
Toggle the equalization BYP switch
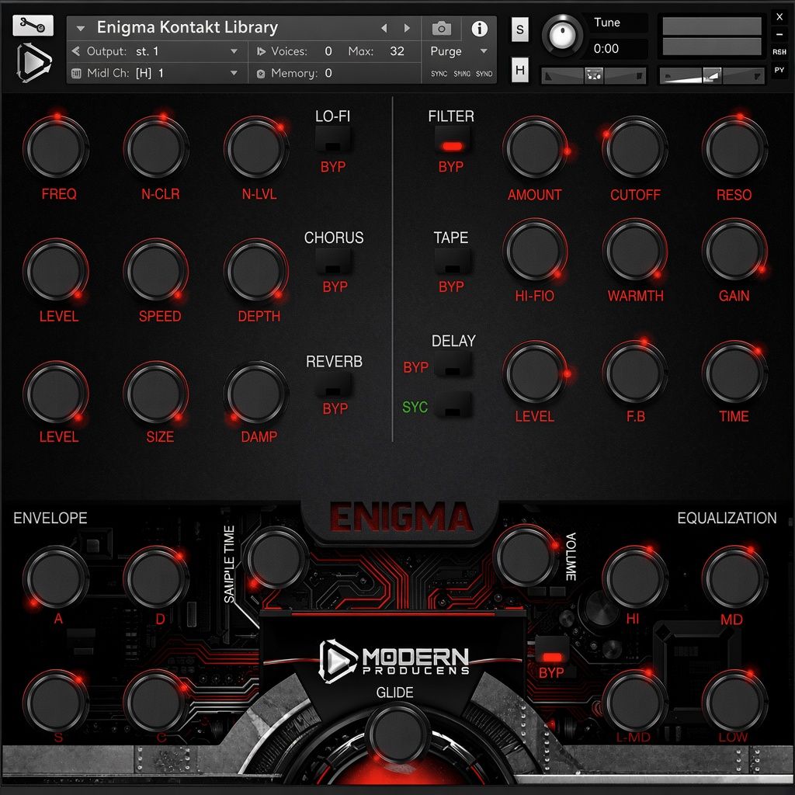coord(552,651)
